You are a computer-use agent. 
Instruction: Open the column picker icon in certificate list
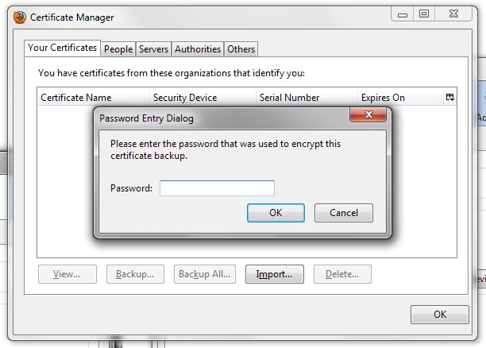pos(449,98)
